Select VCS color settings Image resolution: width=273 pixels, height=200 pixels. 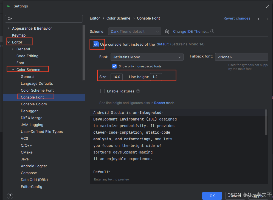click(x=24, y=138)
